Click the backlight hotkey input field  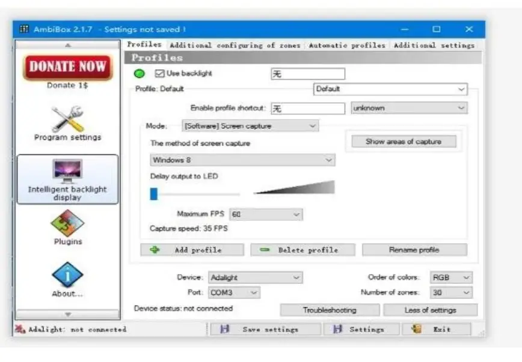pyautogui.click(x=308, y=74)
